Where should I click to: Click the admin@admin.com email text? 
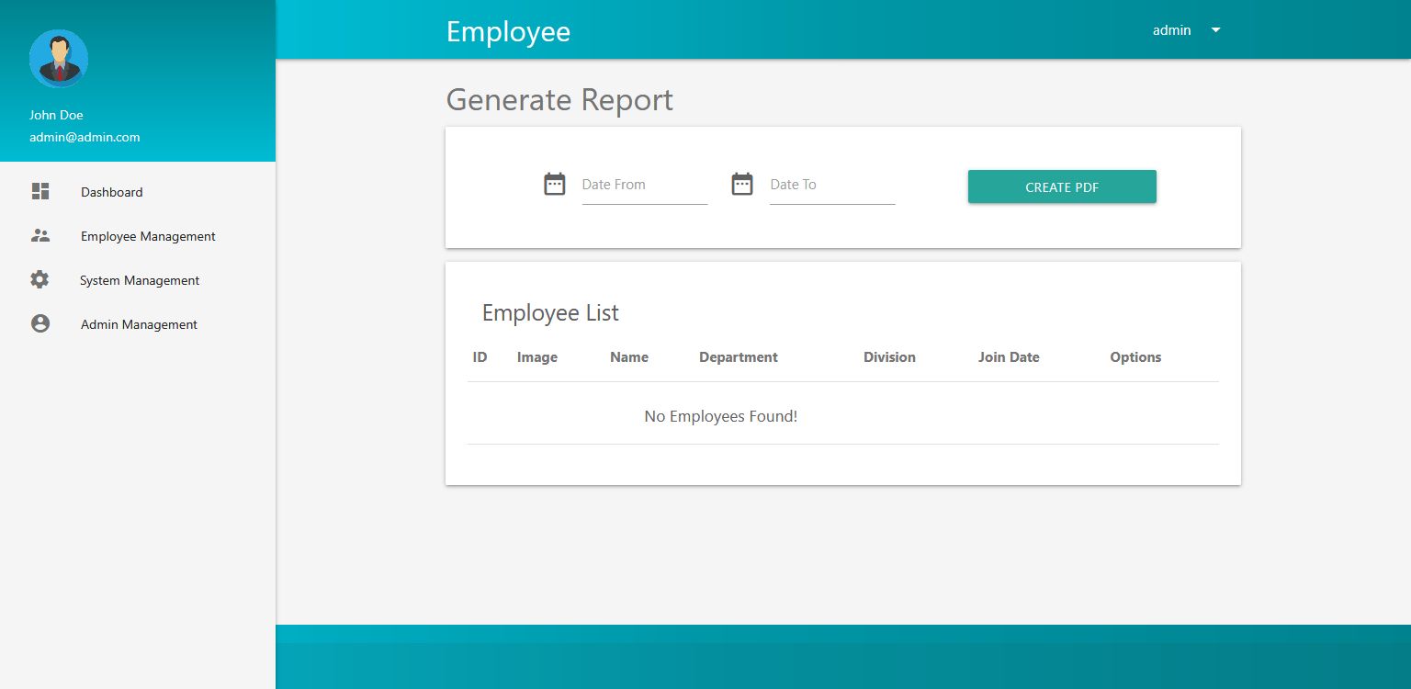coord(85,137)
